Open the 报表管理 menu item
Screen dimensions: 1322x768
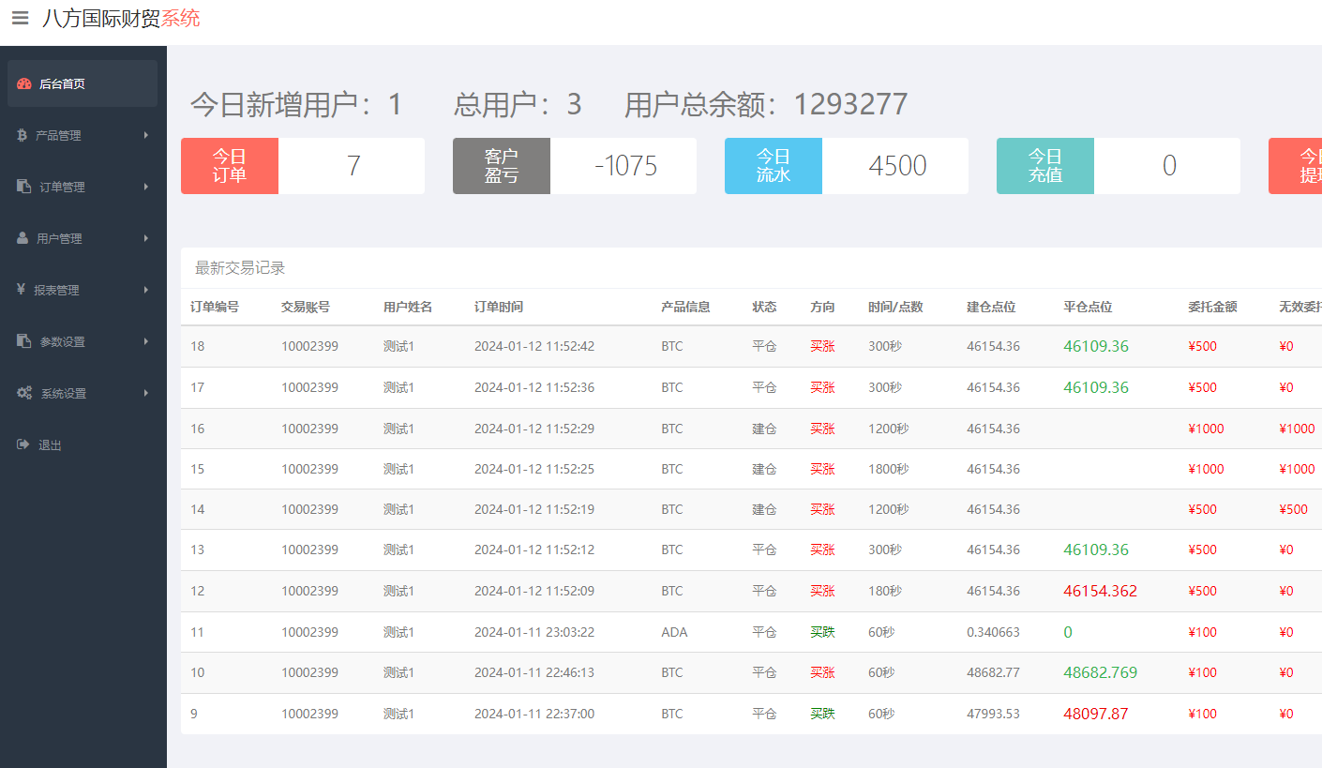pos(56,291)
